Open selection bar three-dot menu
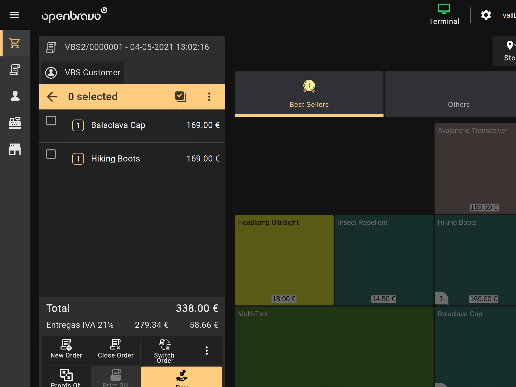 tap(209, 97)
